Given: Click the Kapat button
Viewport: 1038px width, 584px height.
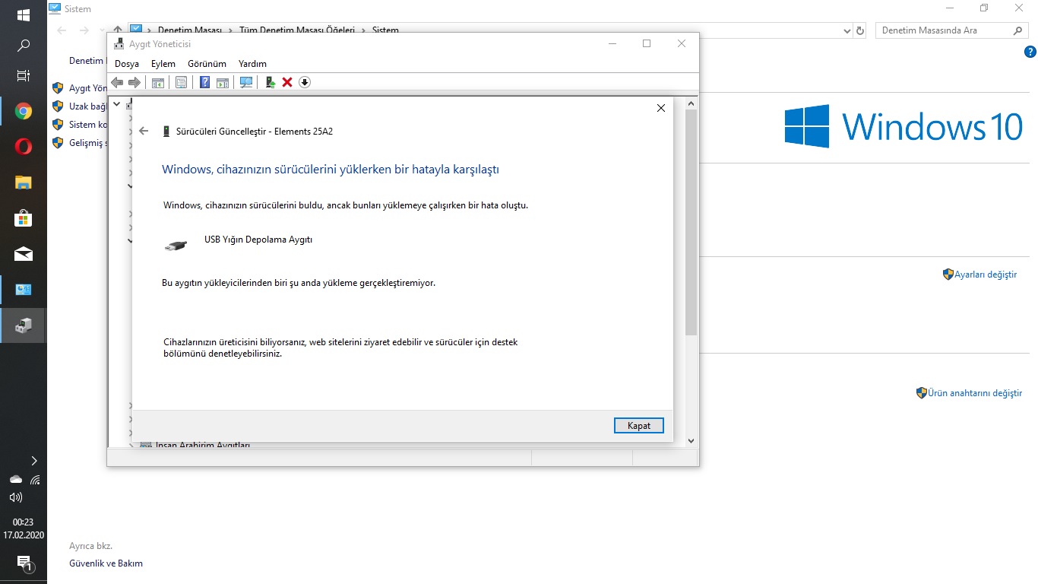Looking at the screenshot, I should [x=639, y=426].
